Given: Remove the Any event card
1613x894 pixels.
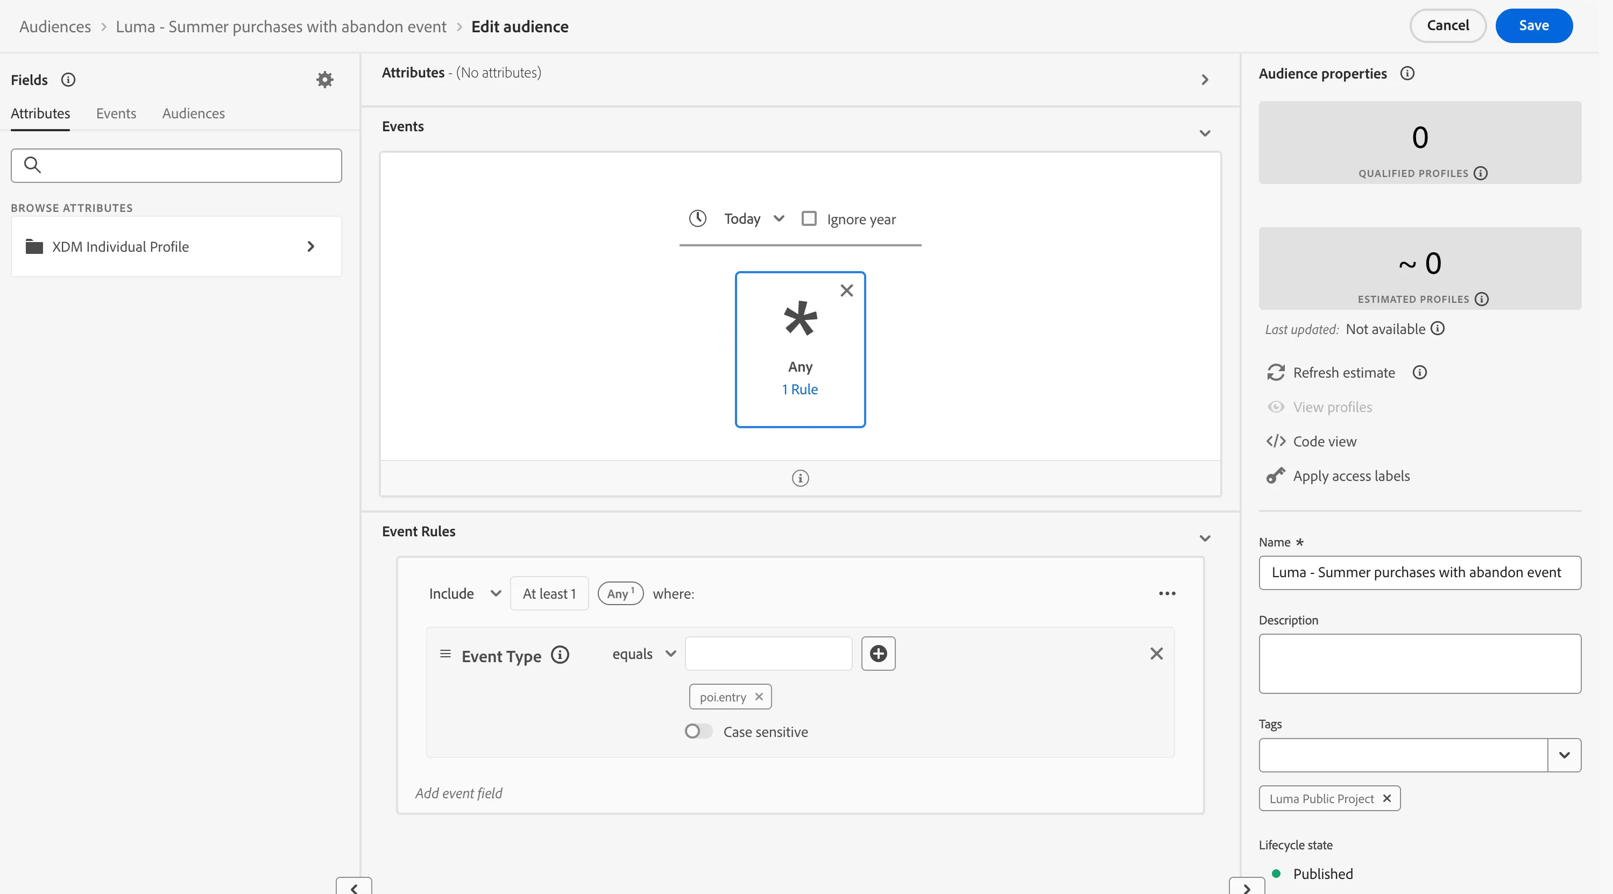Looking at the screenshot, I should [x=846, y=290].
